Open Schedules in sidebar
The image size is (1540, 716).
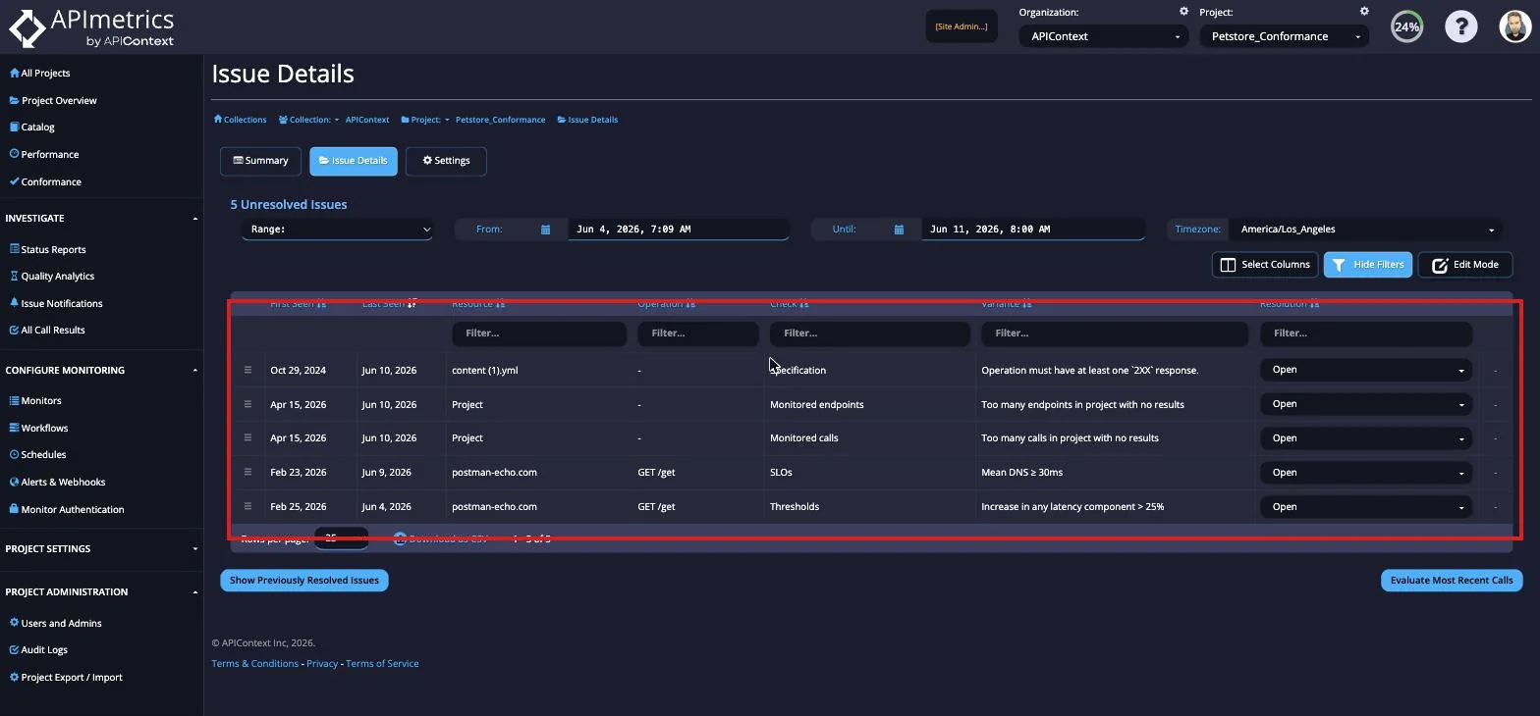point(37,454)
